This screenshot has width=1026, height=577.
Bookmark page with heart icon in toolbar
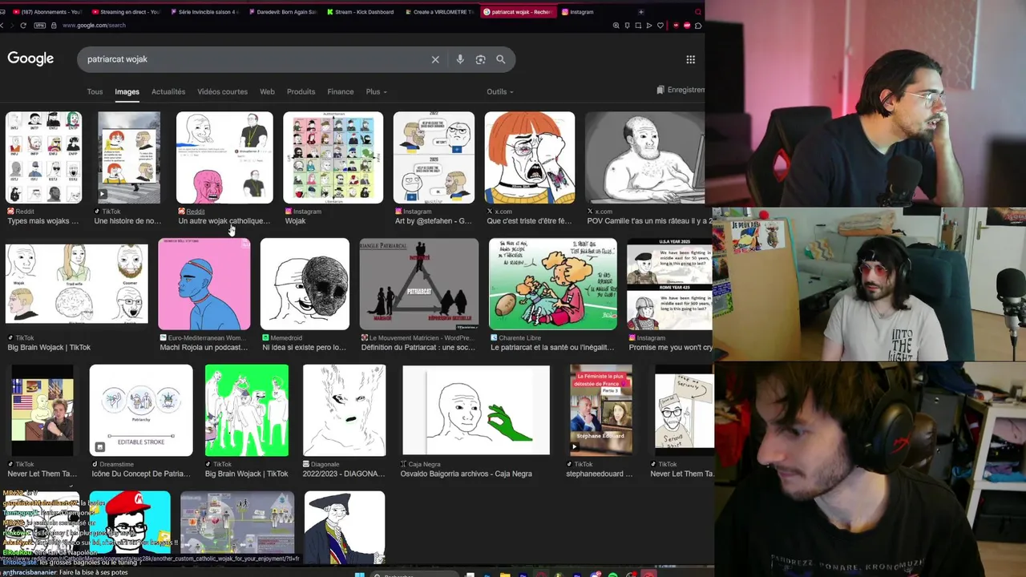(x=660, y=26)
